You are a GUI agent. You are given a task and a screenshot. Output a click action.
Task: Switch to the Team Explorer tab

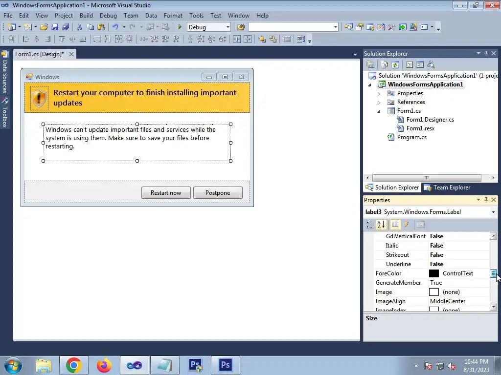(447, 187)
